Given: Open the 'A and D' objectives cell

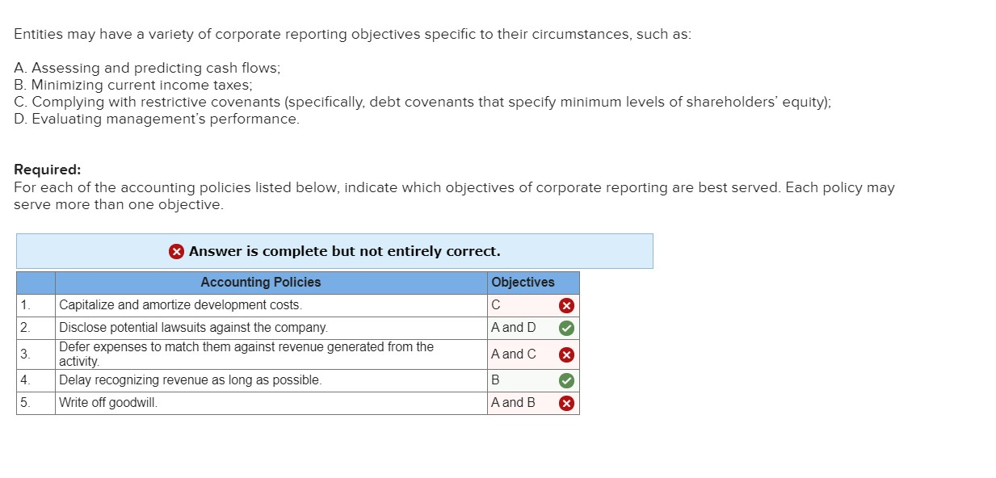Looking at the screenshot, I should tap(533, 328).
